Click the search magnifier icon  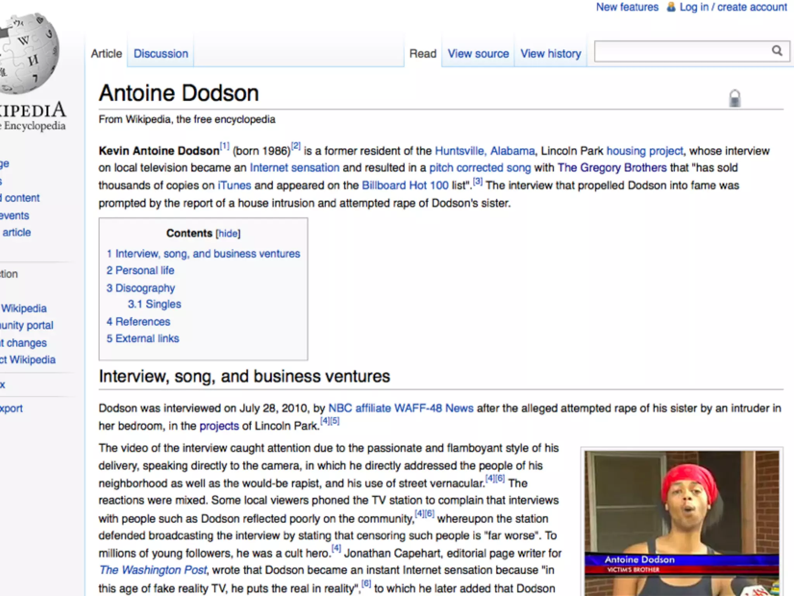777,51
